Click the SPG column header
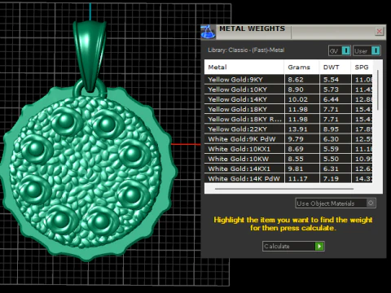This screenshot has width=391, height=293. [362, 67]
